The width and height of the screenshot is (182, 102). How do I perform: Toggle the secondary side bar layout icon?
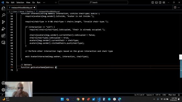point(160,3)
